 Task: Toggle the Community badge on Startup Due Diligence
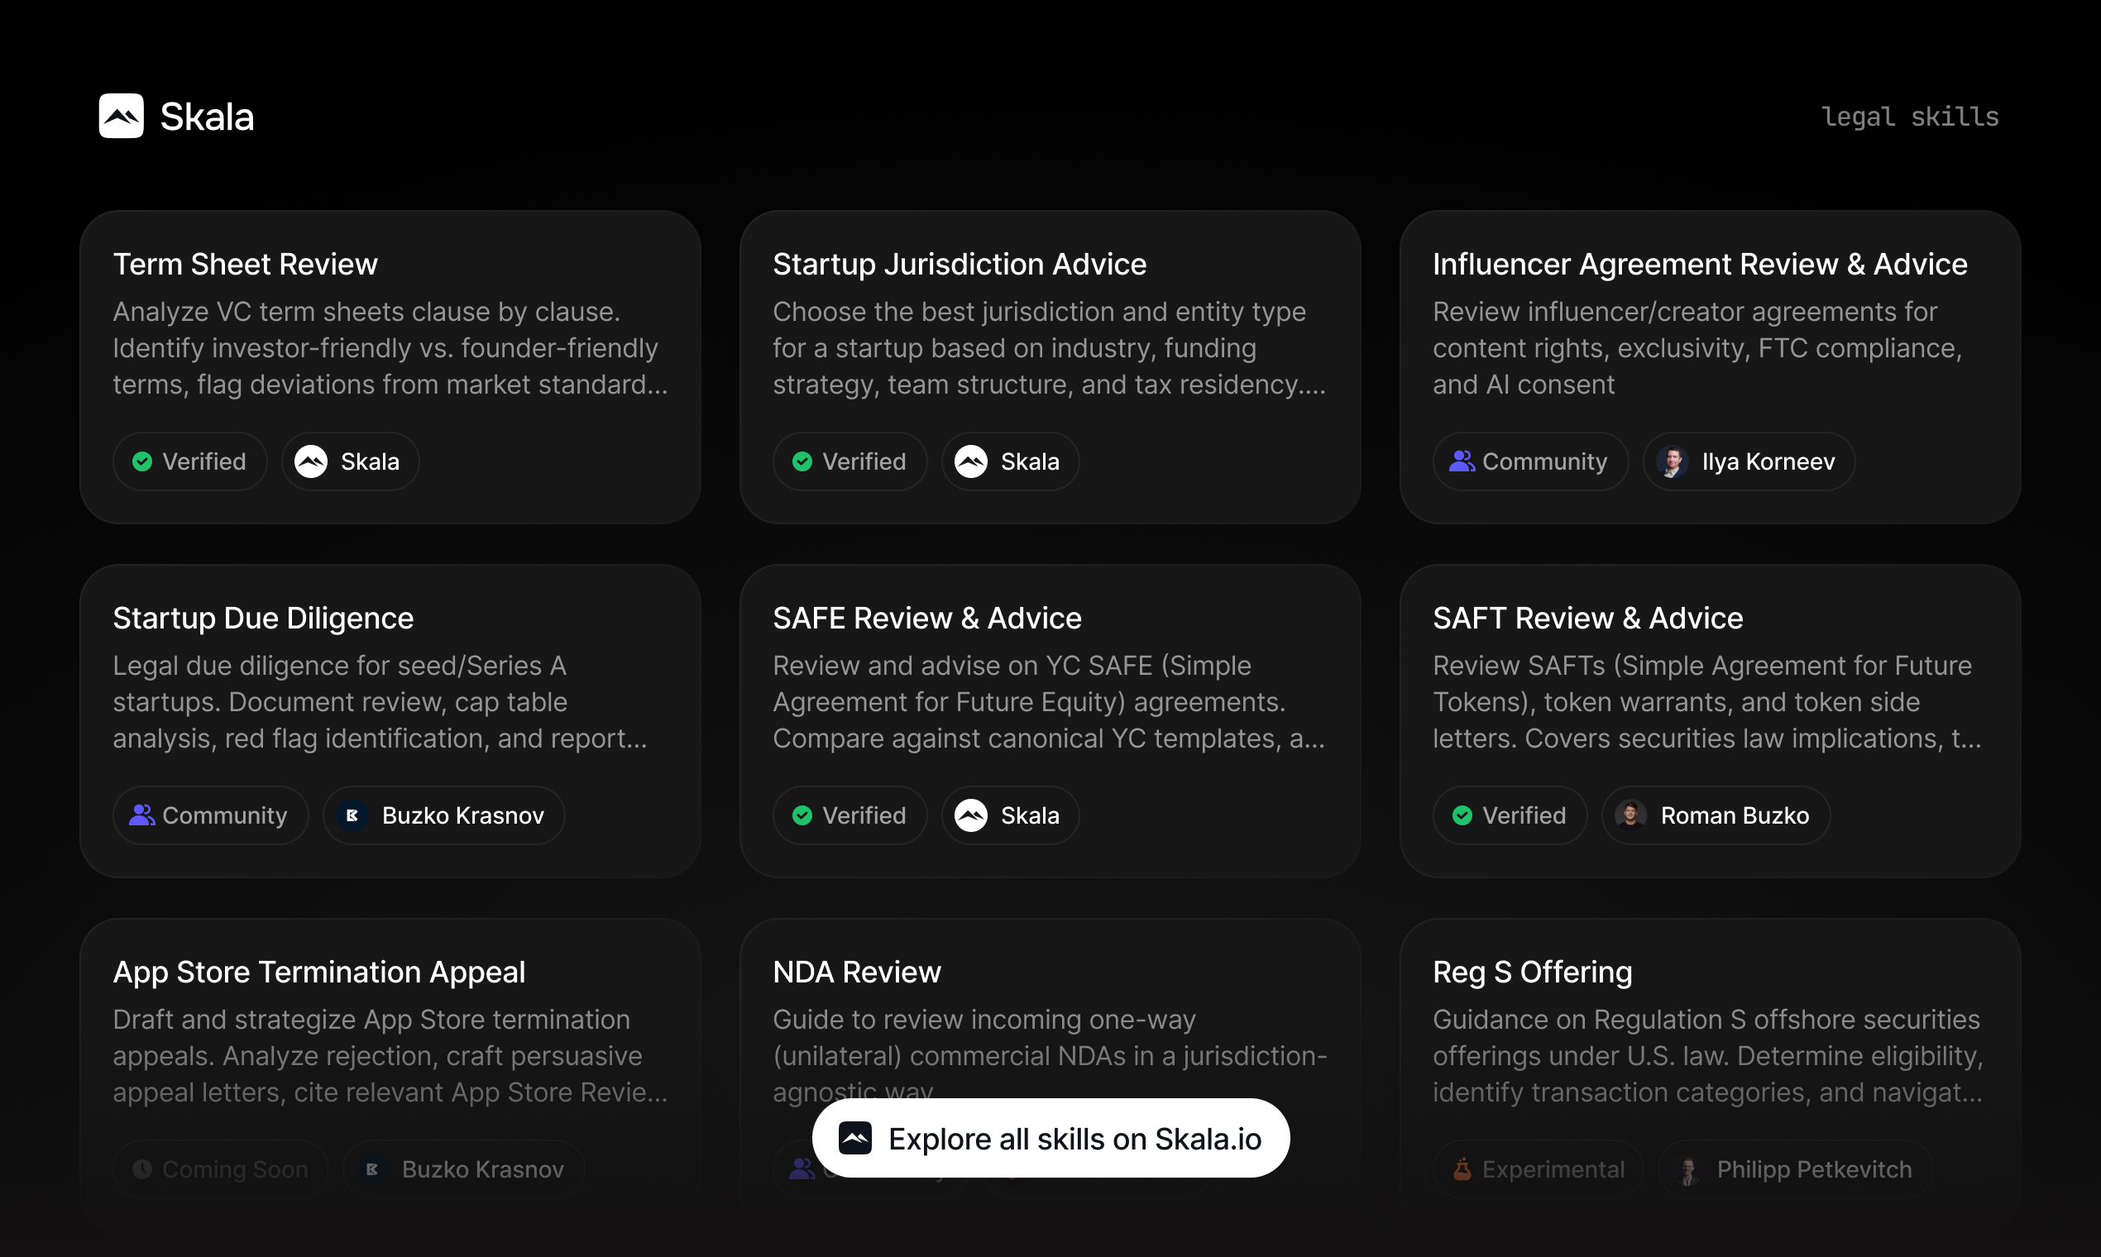(209, 815)
